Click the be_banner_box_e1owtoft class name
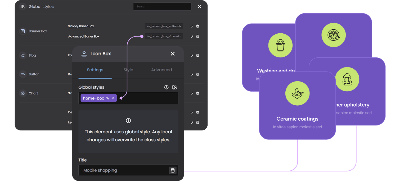 click(164, 36)
